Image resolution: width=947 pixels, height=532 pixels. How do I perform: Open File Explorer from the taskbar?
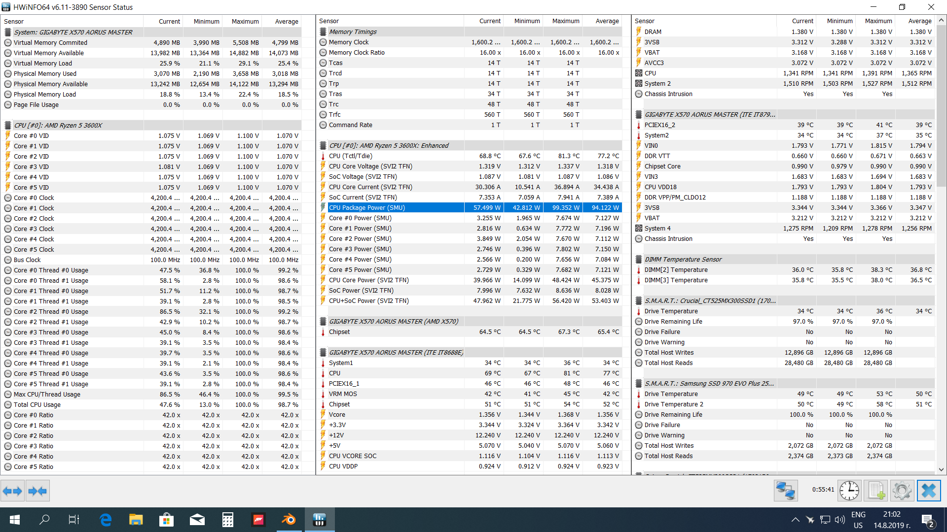point(136,520)
